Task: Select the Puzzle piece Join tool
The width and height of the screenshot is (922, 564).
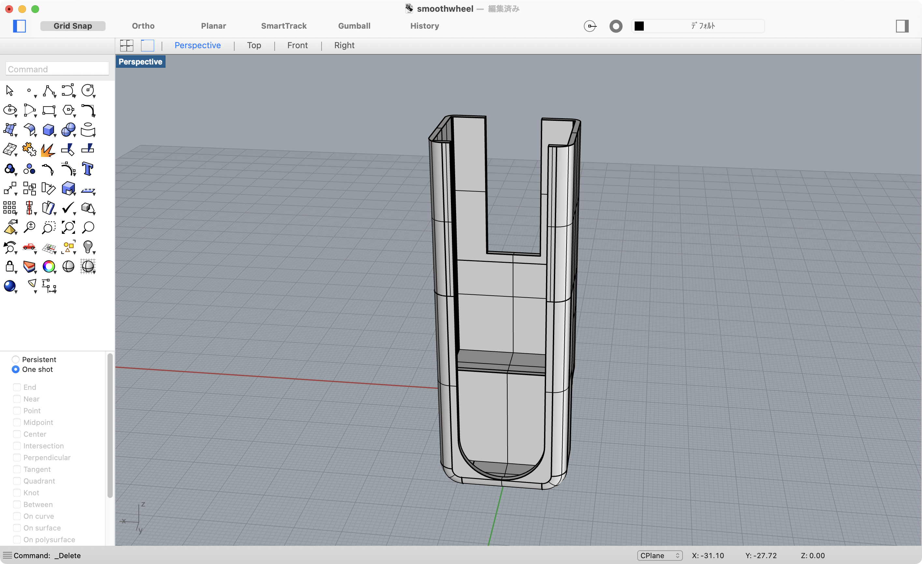Action: (x=29, y=149)
